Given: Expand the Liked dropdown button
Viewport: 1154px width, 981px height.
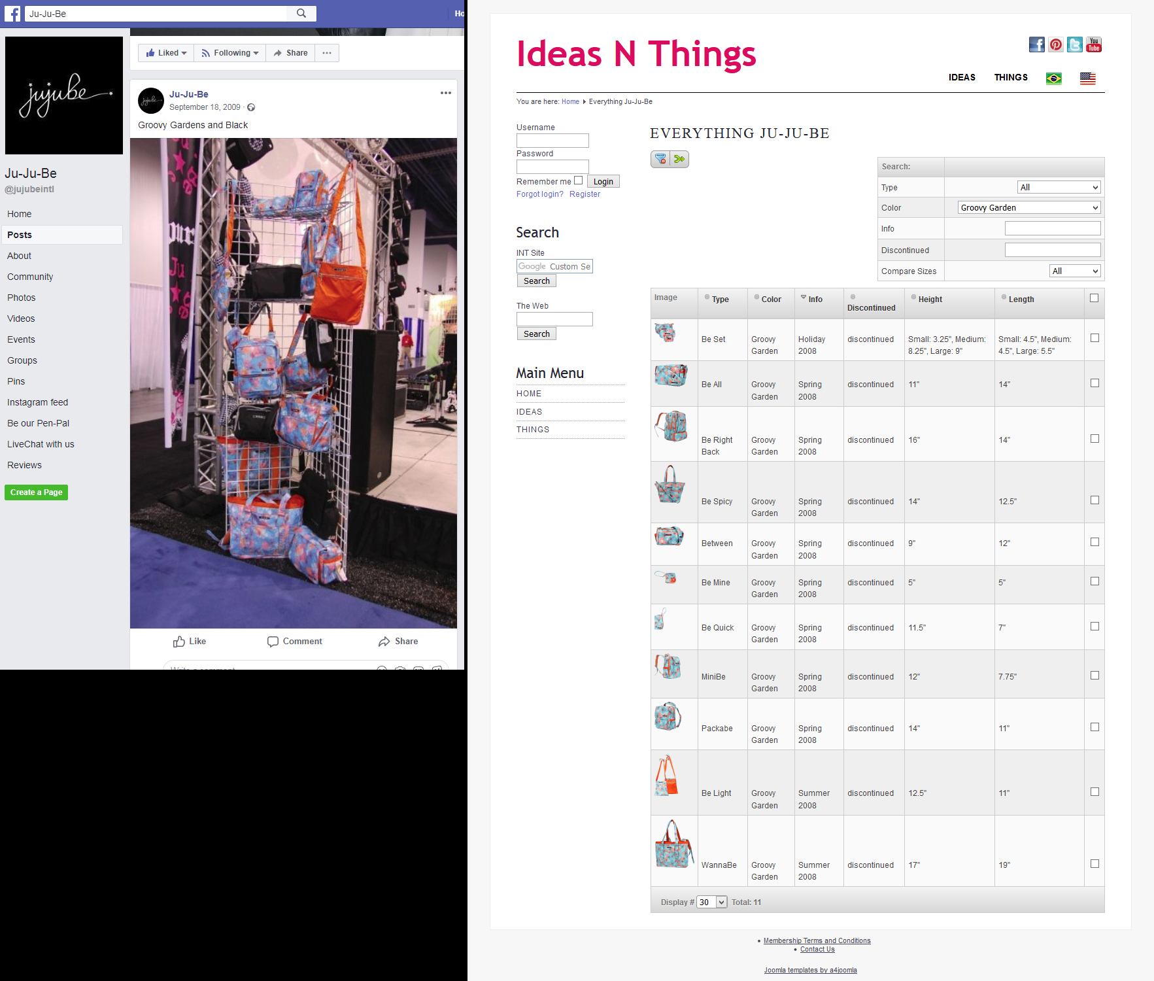Looking at the screenshot, I should tap(166, 53).
